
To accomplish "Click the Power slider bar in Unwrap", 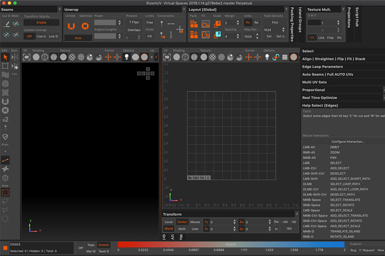I will (105, 23).
